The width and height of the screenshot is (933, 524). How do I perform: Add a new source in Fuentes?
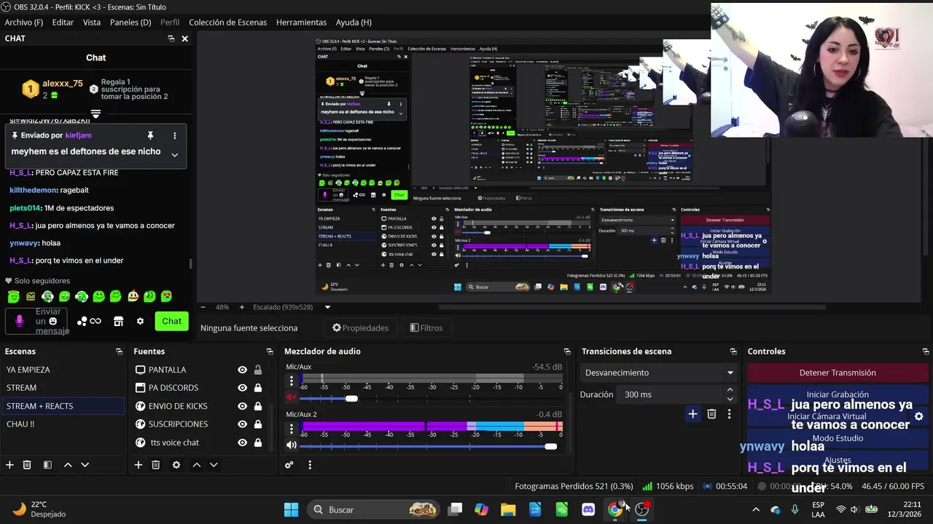pyautogui.click(x=138, y=465)
